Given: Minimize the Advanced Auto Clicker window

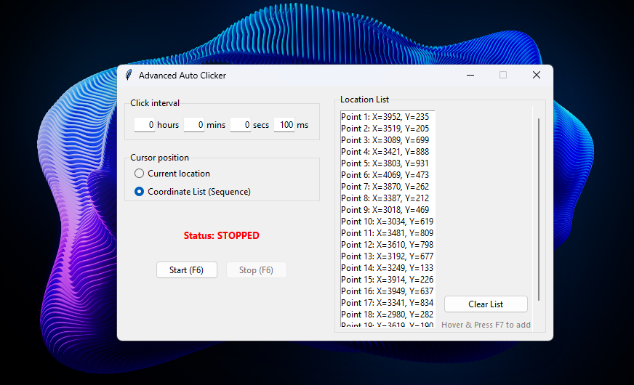Looking at the screenshot, I should (470, 75).
